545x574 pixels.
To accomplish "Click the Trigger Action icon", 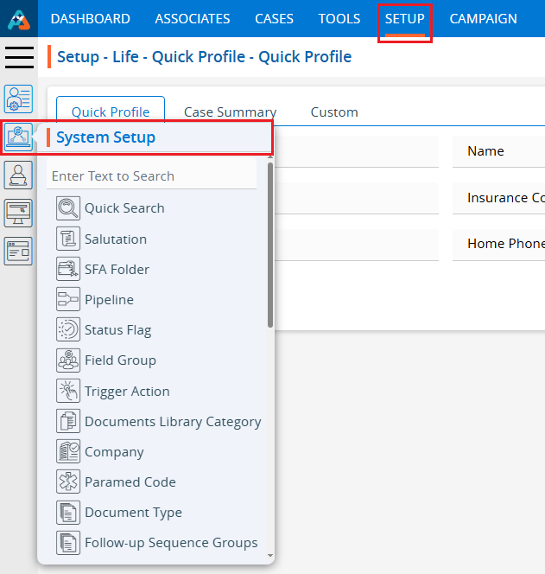I will [68, 392].
